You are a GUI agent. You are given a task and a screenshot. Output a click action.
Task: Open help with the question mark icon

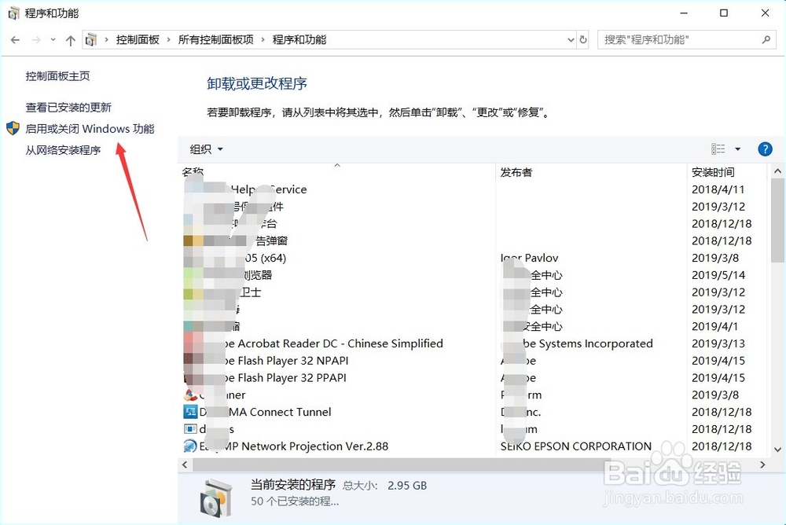765,149
